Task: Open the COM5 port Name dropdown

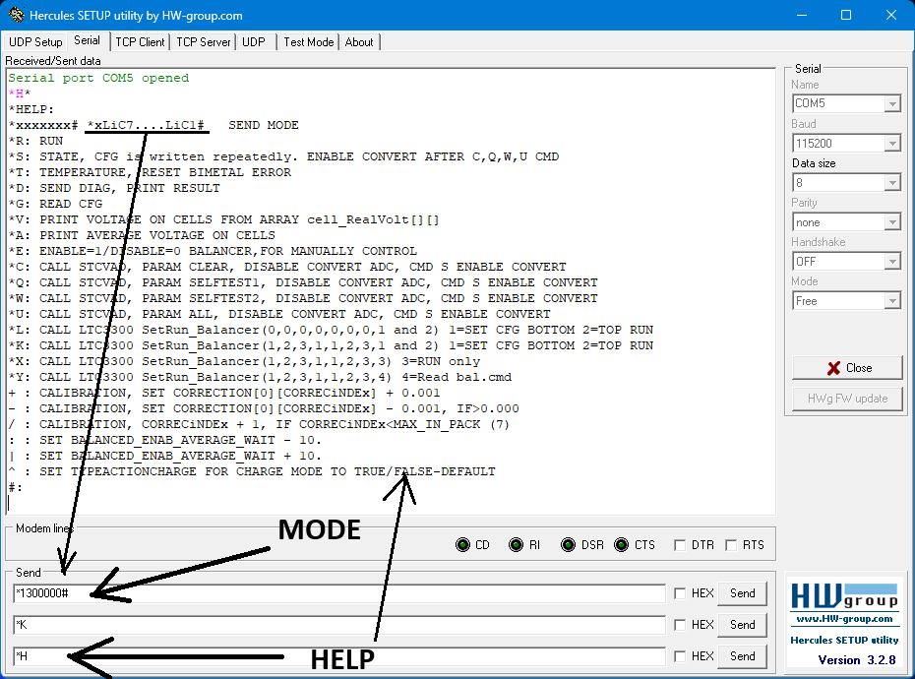Action: coord(892,103)
